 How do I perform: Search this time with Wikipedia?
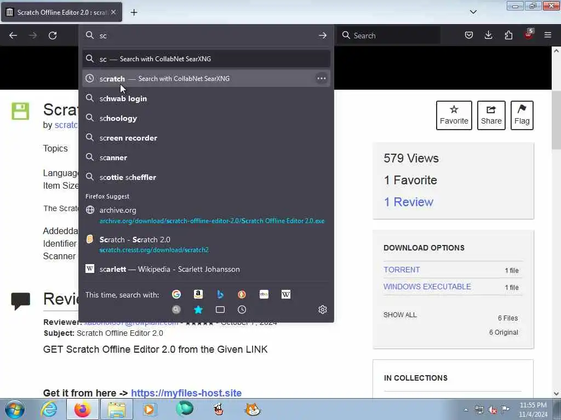click(286, 294)
